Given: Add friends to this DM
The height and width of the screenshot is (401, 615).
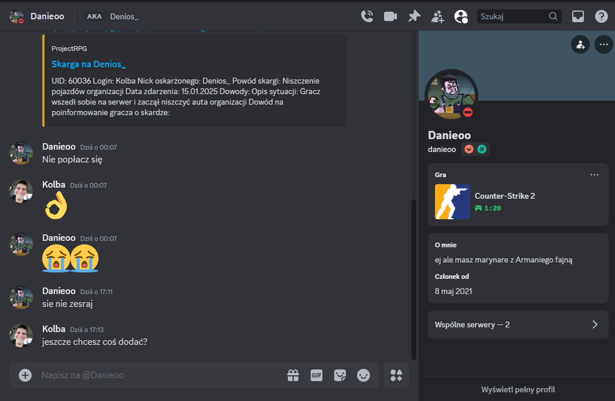Looking at the screenshot, I should pos(437,17).
